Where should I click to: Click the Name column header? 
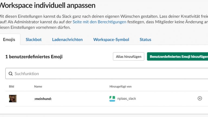(x=38, y=86)
